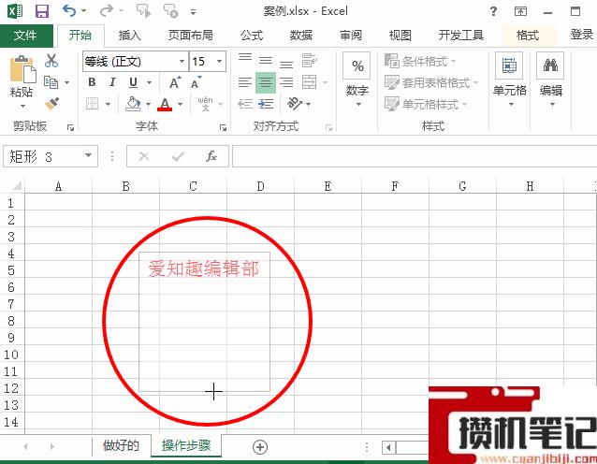Expand the borders dropdown arrow
Image resolution: width=597 pixels, height=464 pixels.
pyautogui.click(x=109, y=104)
